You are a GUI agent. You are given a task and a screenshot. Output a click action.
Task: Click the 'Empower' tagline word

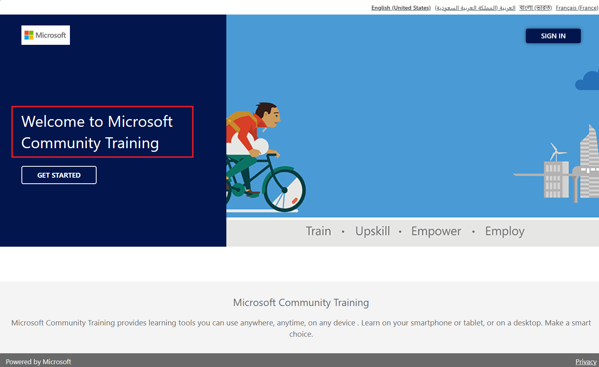pyautogui.click(x=436, y=231)
